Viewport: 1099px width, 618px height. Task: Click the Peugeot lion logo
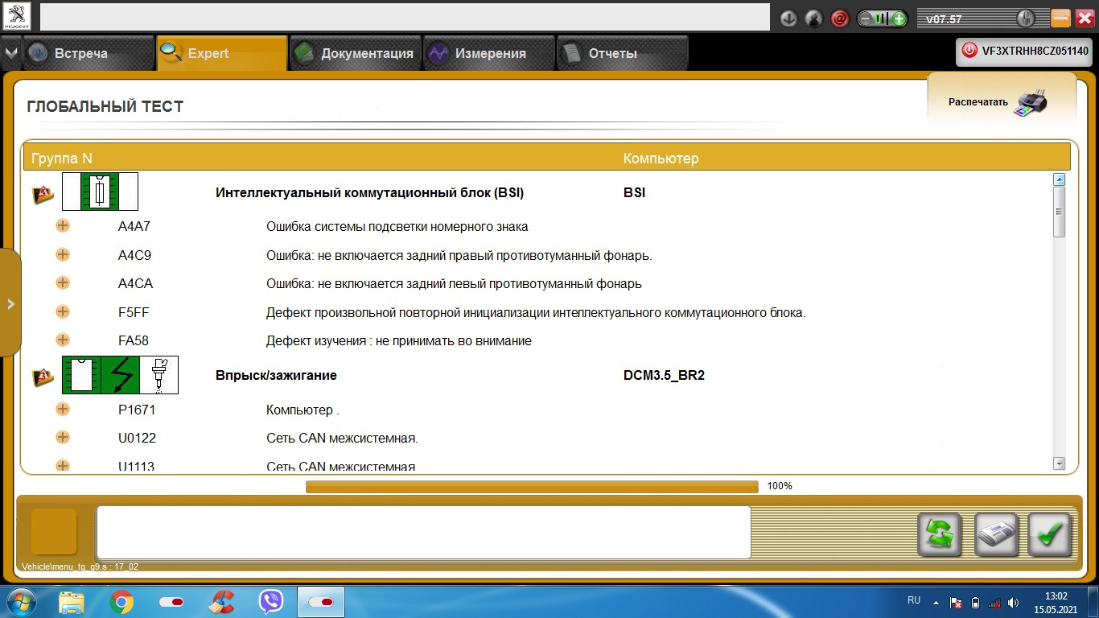(x=16, y=17)
